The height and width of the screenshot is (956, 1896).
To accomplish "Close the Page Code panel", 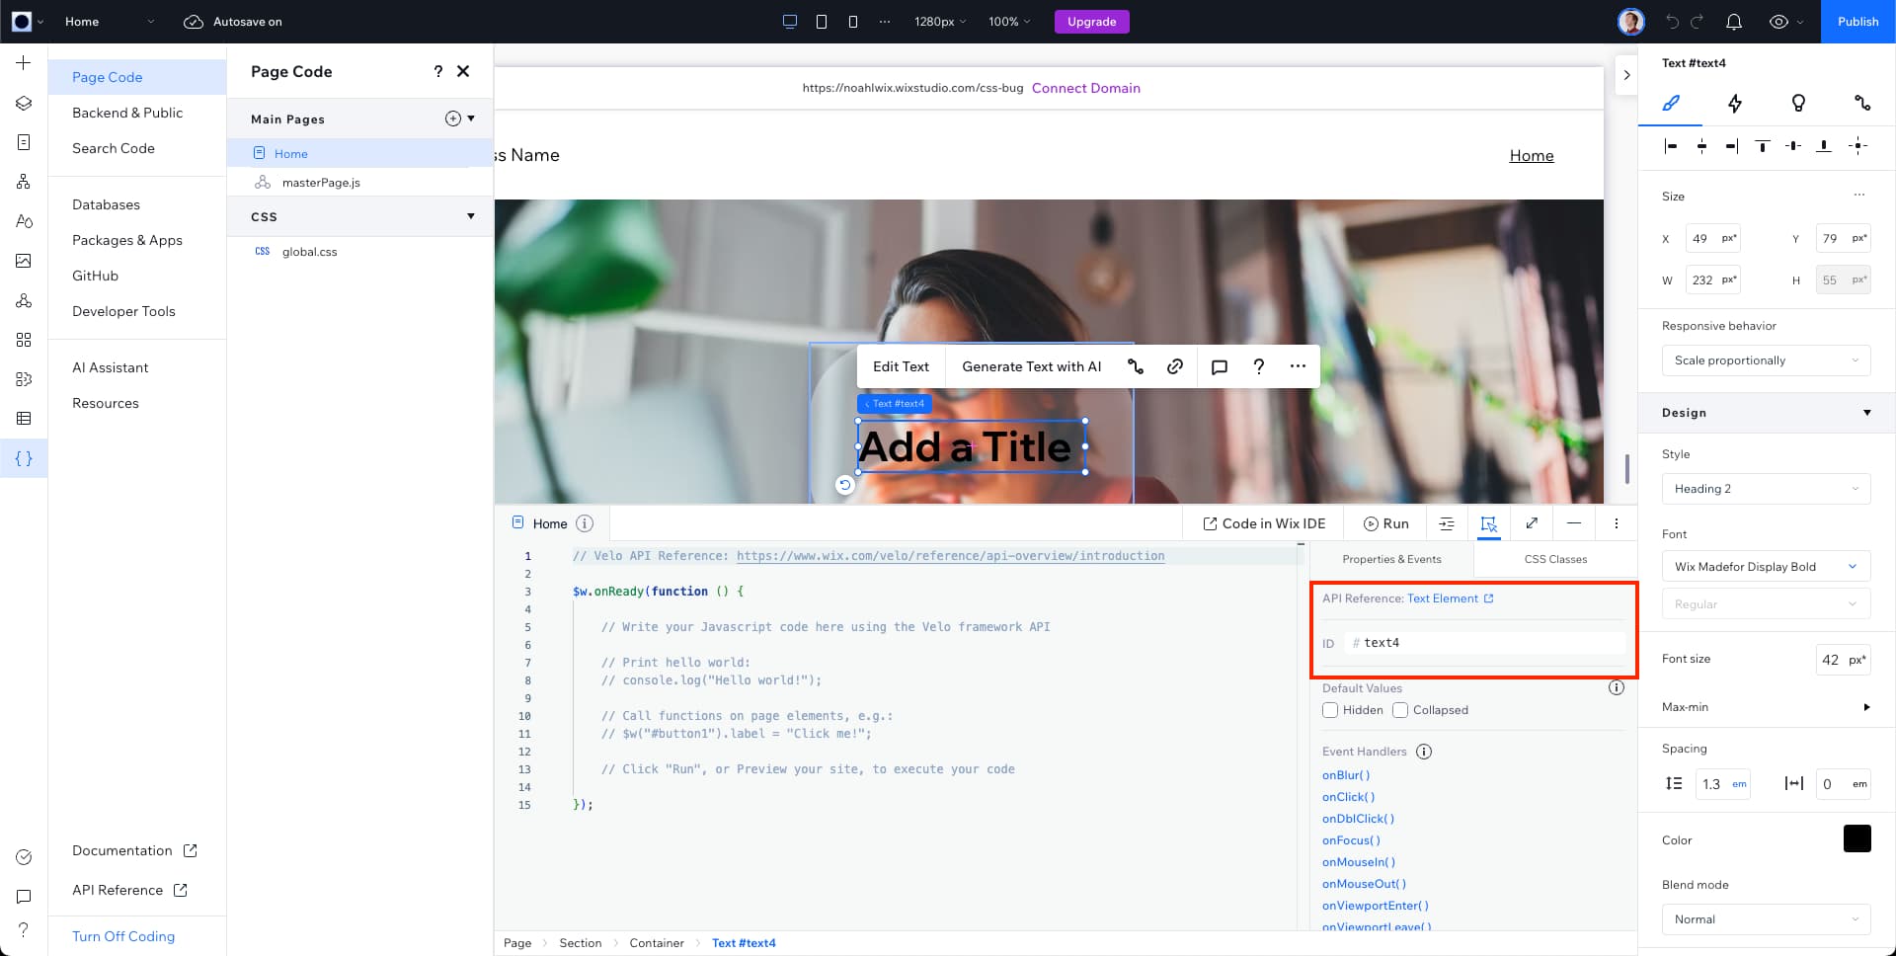I will 463,71.
